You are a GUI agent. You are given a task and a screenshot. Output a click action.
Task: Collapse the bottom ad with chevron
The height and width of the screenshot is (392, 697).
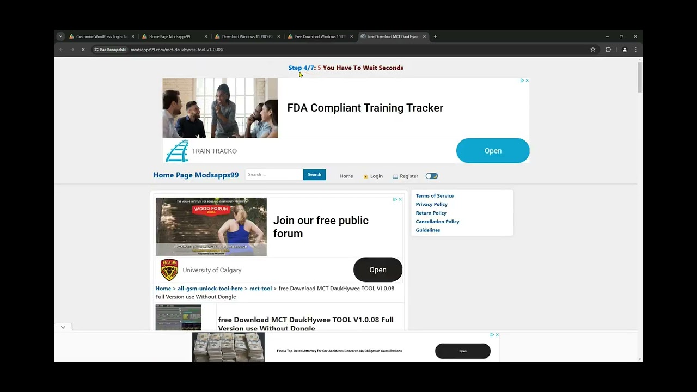[x=63, y=327]
